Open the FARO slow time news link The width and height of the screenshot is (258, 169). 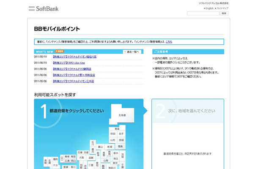[x=69, y=63]
